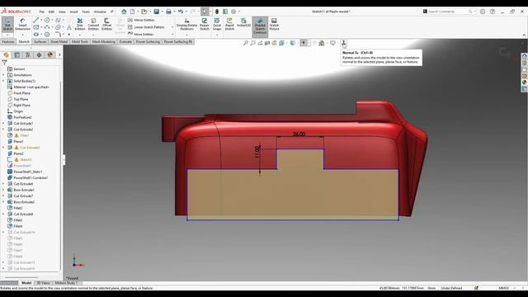This screenshot has width=528, height=297.
Task: Toggle Instant2D
Action: click(244, 23)
